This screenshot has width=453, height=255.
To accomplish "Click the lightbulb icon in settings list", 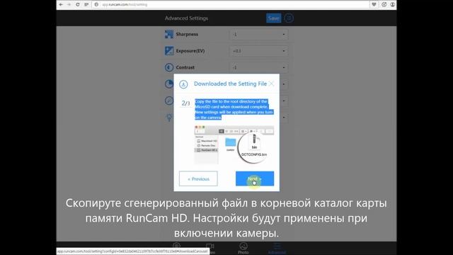I will [169, 118].
